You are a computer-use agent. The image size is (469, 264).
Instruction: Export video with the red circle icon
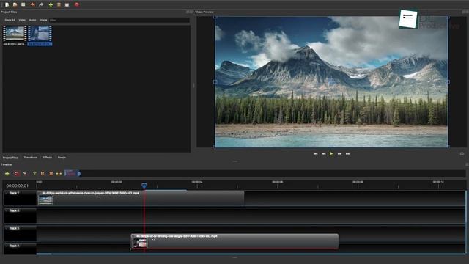click(x=76, y=4)
